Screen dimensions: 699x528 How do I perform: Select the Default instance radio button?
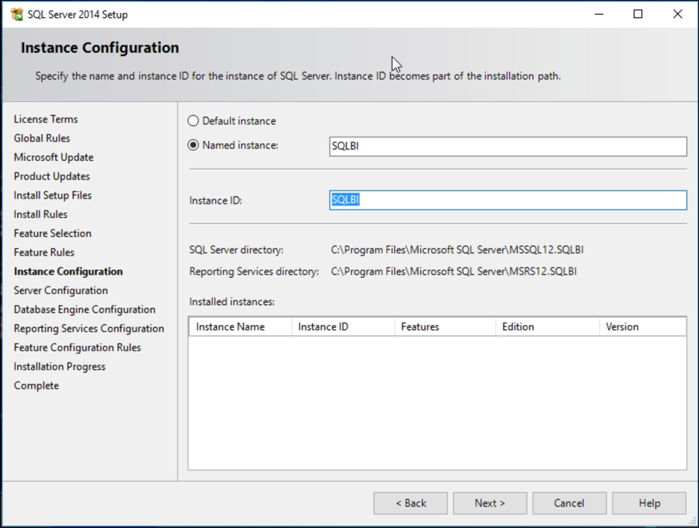tap(193, 121)
